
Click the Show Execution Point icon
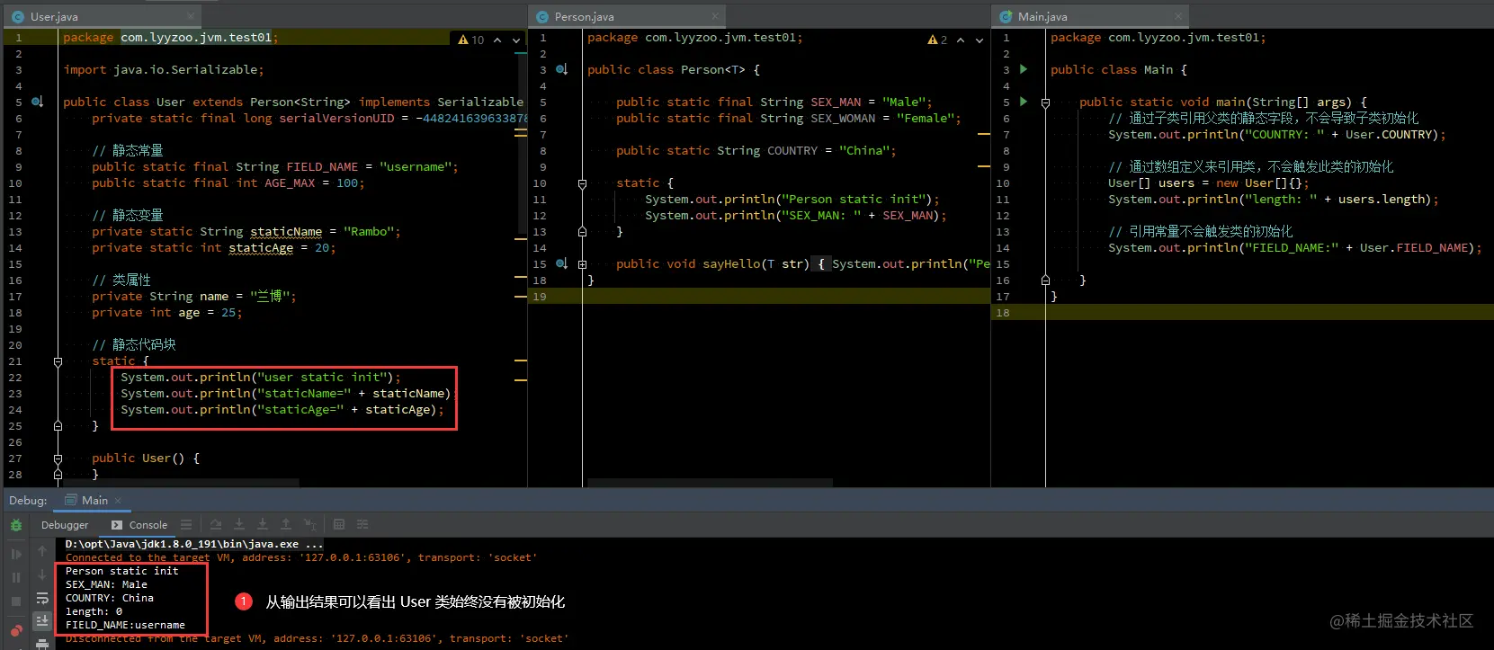[186, 524]
